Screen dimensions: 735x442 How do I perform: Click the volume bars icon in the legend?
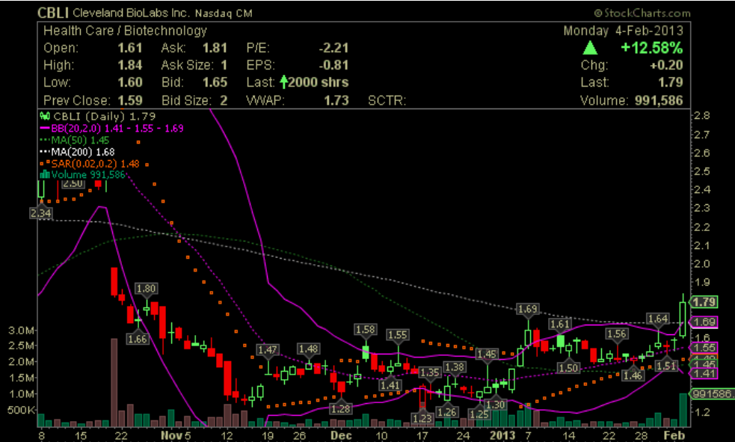click(45, 175)
